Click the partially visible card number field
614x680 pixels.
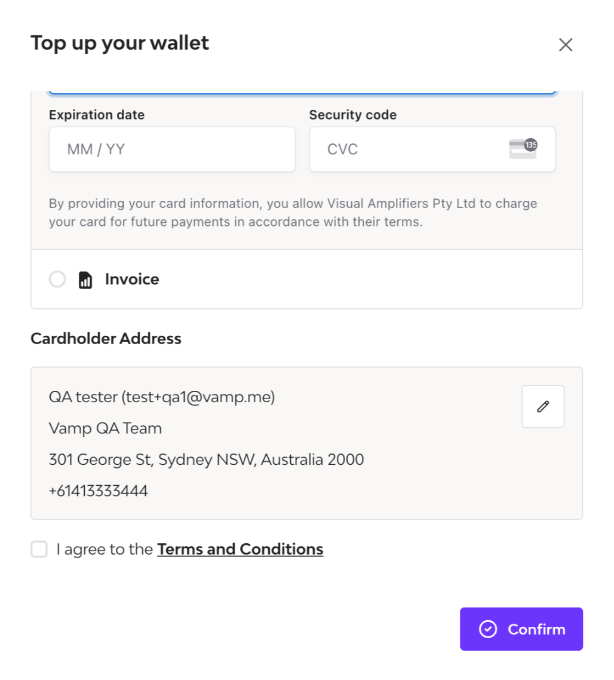tap(302, 93)
